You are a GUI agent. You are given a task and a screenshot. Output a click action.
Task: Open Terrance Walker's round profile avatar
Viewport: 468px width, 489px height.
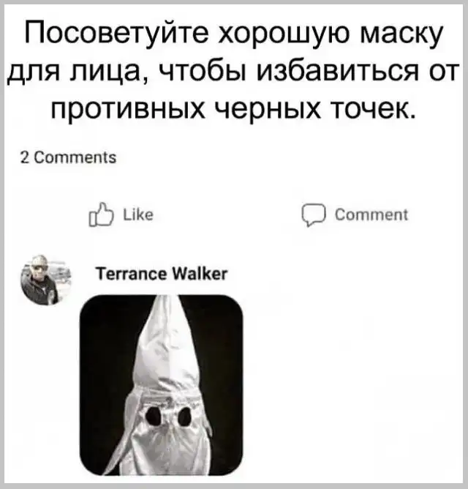[x=46, y=280]
